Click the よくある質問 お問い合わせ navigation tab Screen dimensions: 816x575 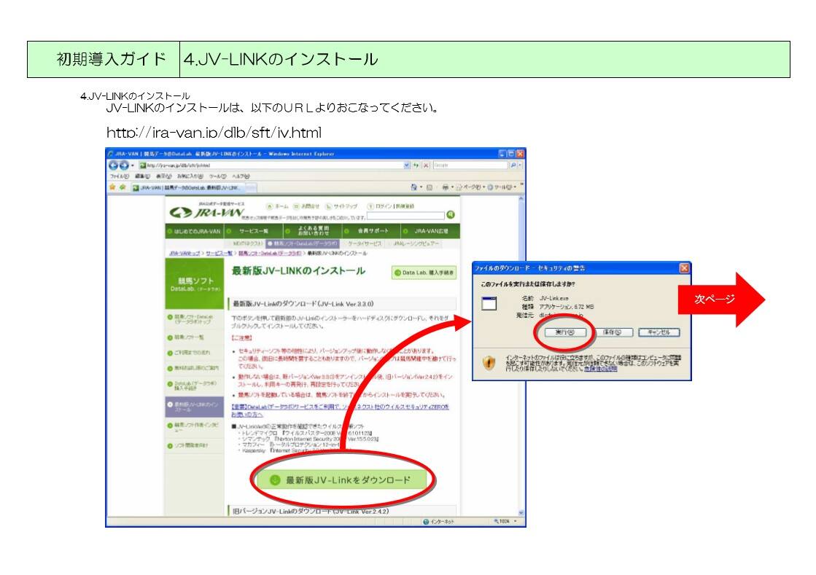coord(312,231)
